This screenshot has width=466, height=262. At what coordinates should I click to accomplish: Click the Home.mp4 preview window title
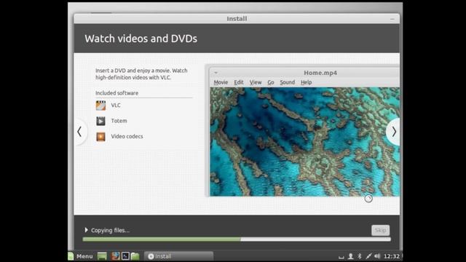(320, 73)
